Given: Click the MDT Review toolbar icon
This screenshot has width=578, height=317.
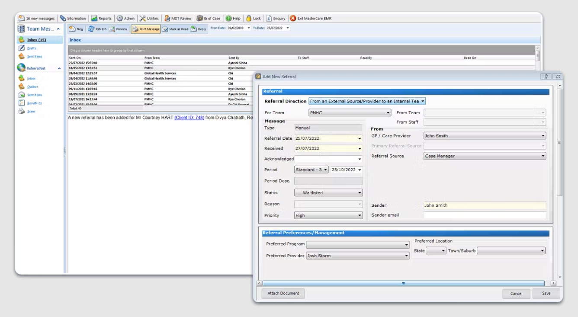Looking at the screenshot, I should tap(167, 19).
